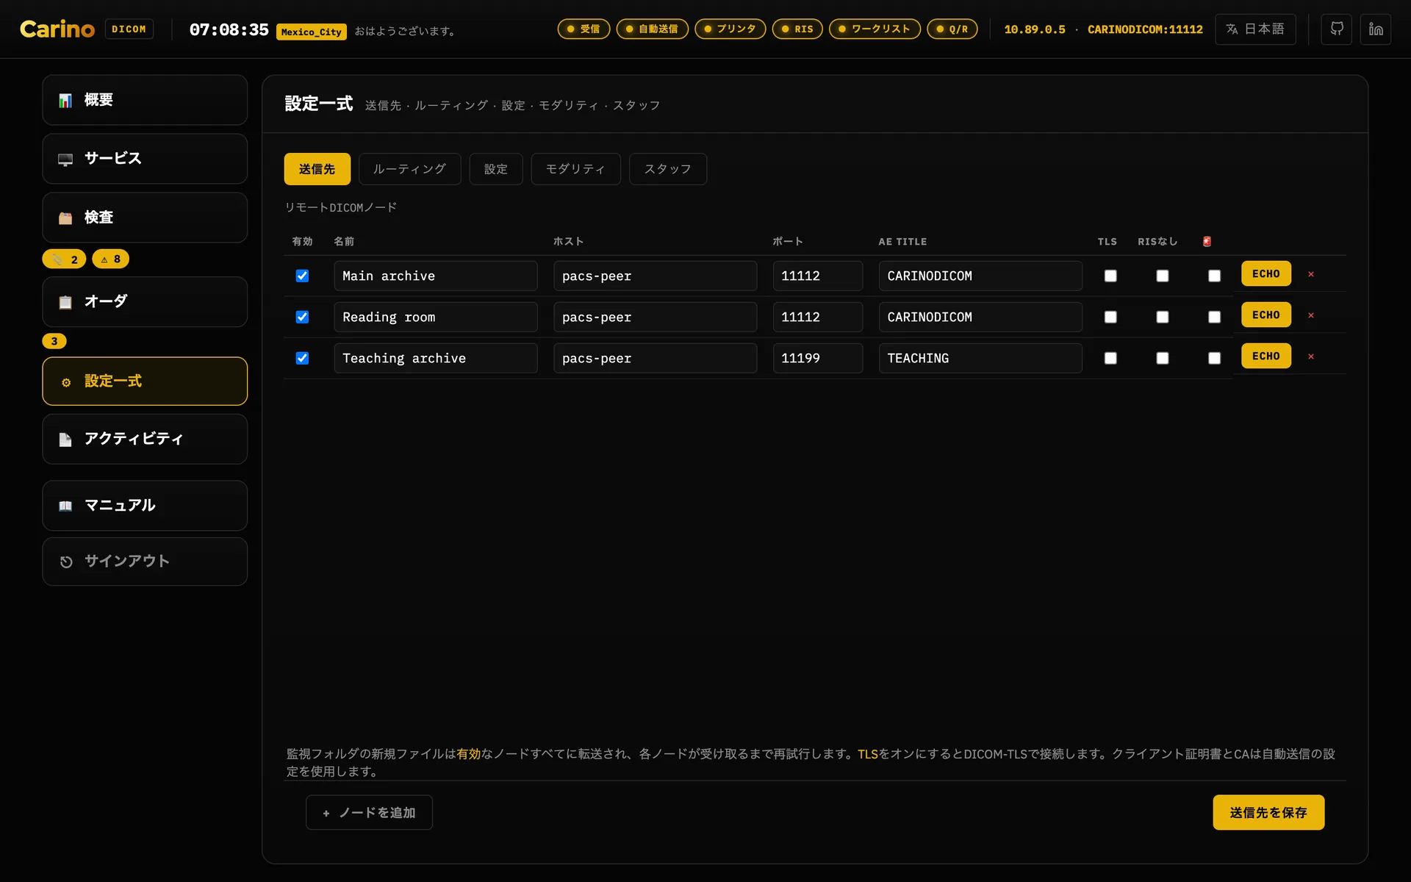Image resolution: width=1411 pixels, height=882 pixels.
Task: Click the DICOM badge beside the logo
Action: click(x=129, y=29)
